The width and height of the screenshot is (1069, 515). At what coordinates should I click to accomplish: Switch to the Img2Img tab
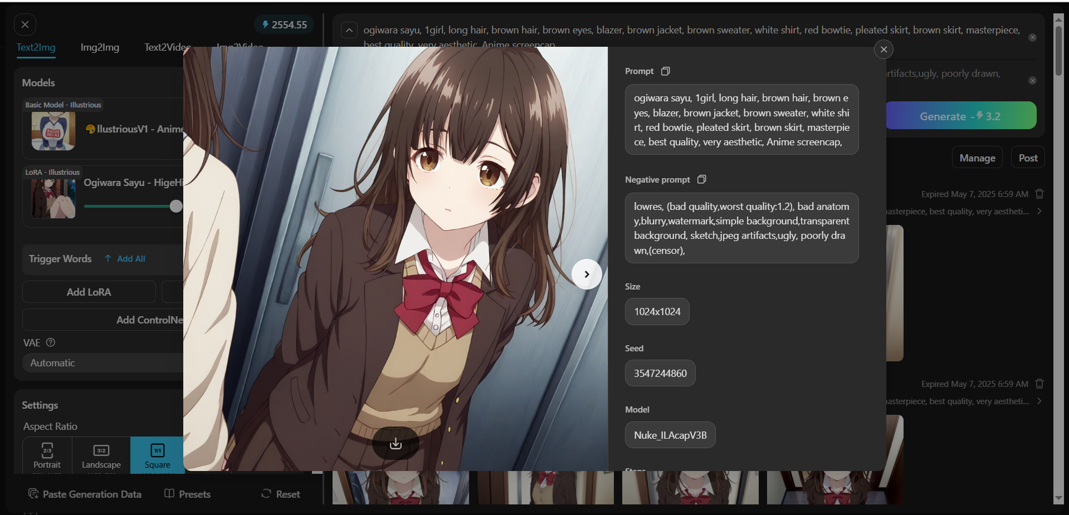click(100, 47)
